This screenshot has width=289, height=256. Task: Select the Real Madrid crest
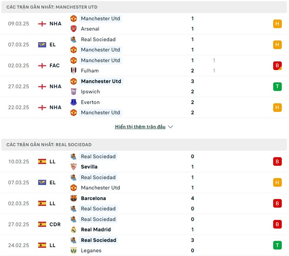pos(73,229)
